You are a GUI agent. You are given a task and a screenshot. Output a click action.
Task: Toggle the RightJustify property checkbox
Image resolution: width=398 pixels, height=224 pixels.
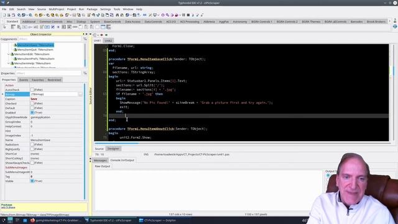point(32,149)
